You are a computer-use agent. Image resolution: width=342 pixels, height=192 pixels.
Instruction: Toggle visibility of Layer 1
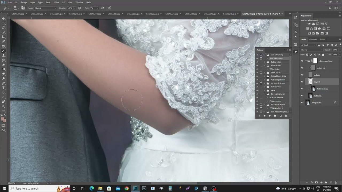302,82
